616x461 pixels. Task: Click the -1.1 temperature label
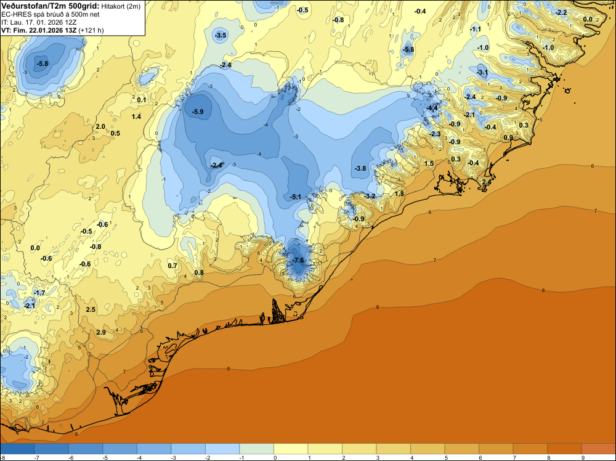[476, 29]
